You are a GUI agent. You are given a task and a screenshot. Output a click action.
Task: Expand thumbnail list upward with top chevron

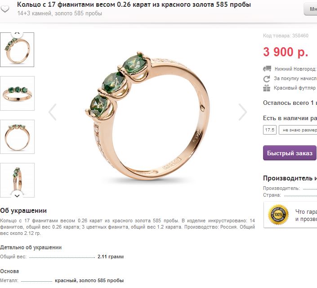coord(17,33)
